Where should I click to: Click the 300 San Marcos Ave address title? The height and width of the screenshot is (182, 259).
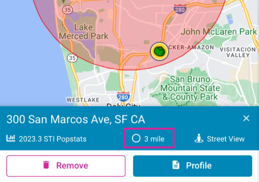(75, 119)
